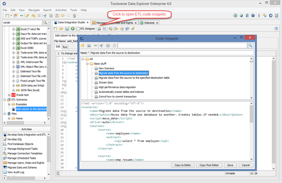Click the Cancel button in Code Snippets
This screenshot has height=183, width=282.
point(246,165)
